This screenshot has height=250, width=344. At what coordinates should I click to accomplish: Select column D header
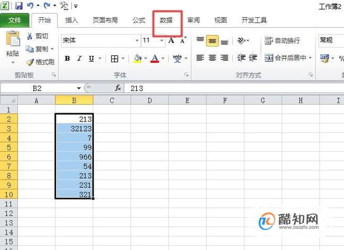(x=150, y=101)
